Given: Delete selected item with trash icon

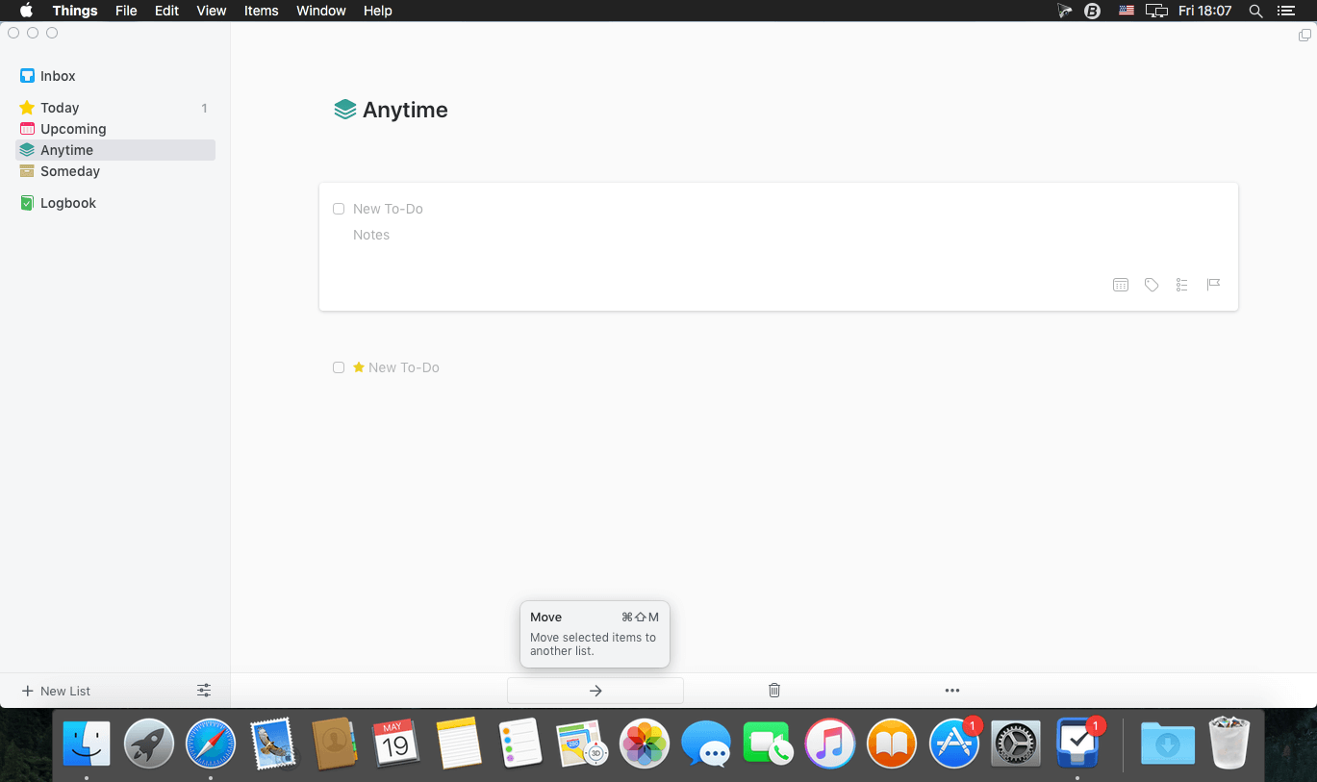Looking at the screenshot, I should pos(774,691).
